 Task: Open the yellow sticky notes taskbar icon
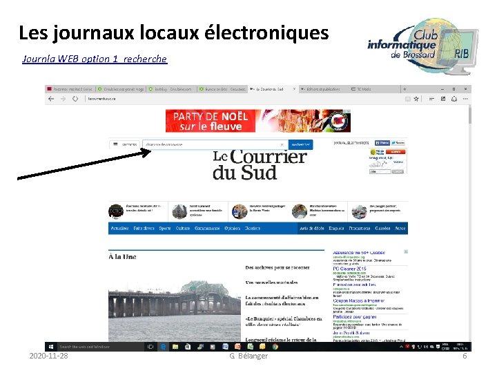pyautogui.click(x=262, y=347)
